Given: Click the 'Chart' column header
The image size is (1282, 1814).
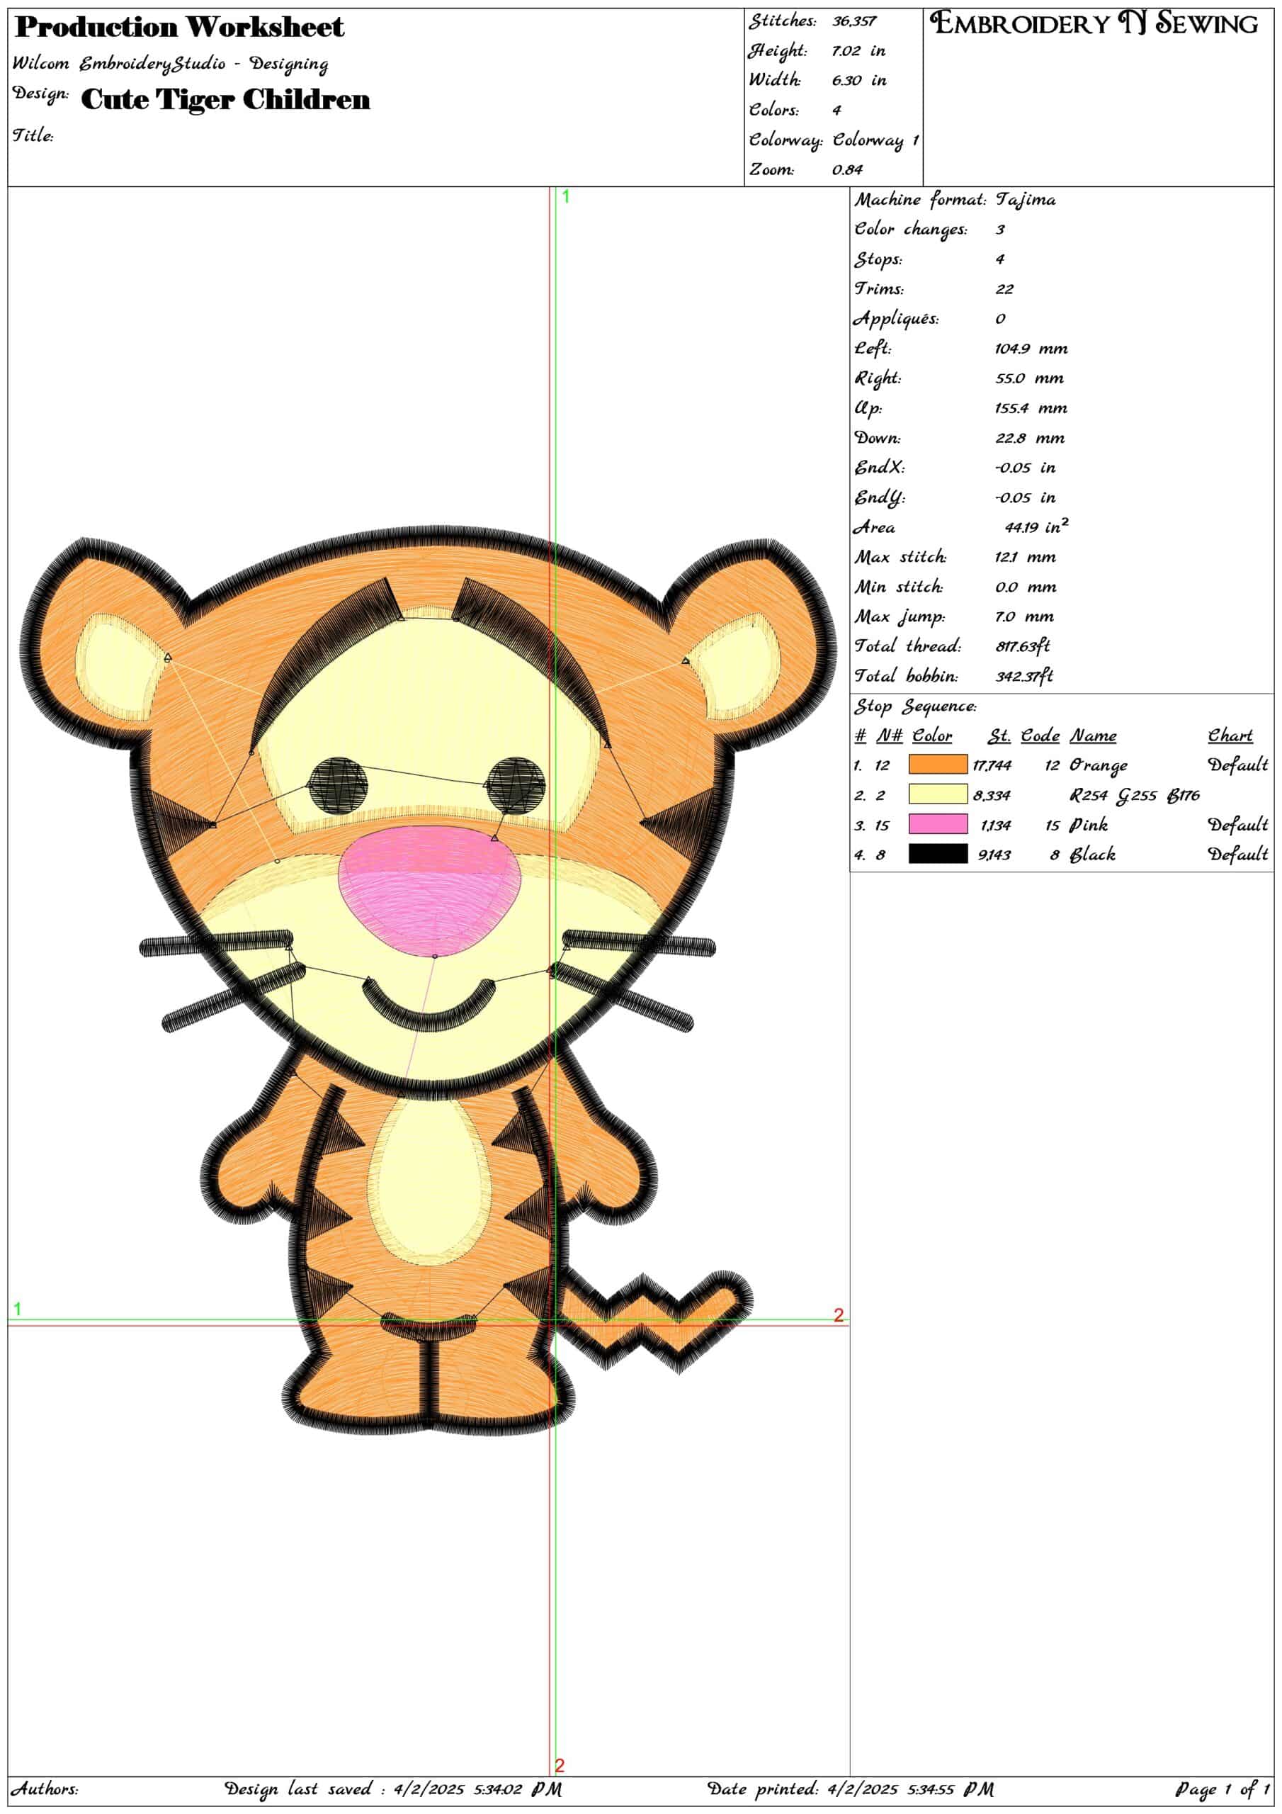Looking at the screenshot, I should point(1231,736).
